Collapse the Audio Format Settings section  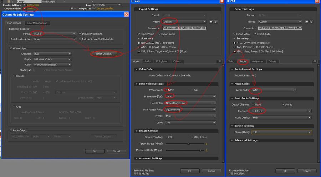point(232,69)
